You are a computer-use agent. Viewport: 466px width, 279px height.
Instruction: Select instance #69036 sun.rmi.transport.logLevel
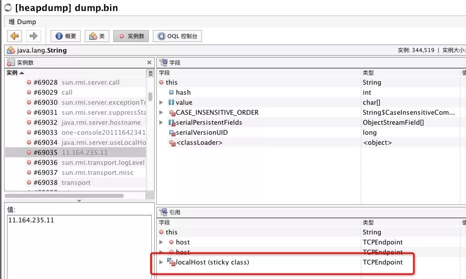[x=76, y=162]
